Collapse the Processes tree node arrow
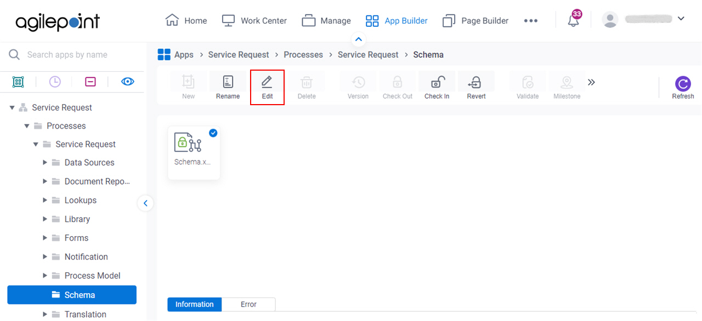Screen dimensions: 702x321 (x=27, y=126)
